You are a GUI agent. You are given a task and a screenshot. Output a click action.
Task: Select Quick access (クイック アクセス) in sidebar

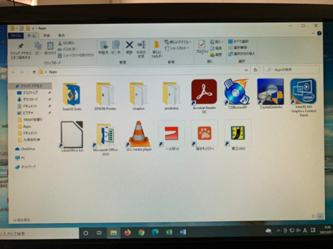[30, 86]
